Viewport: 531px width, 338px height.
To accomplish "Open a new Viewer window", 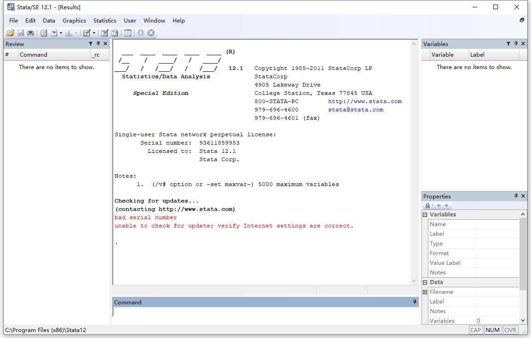I will 54,33.
